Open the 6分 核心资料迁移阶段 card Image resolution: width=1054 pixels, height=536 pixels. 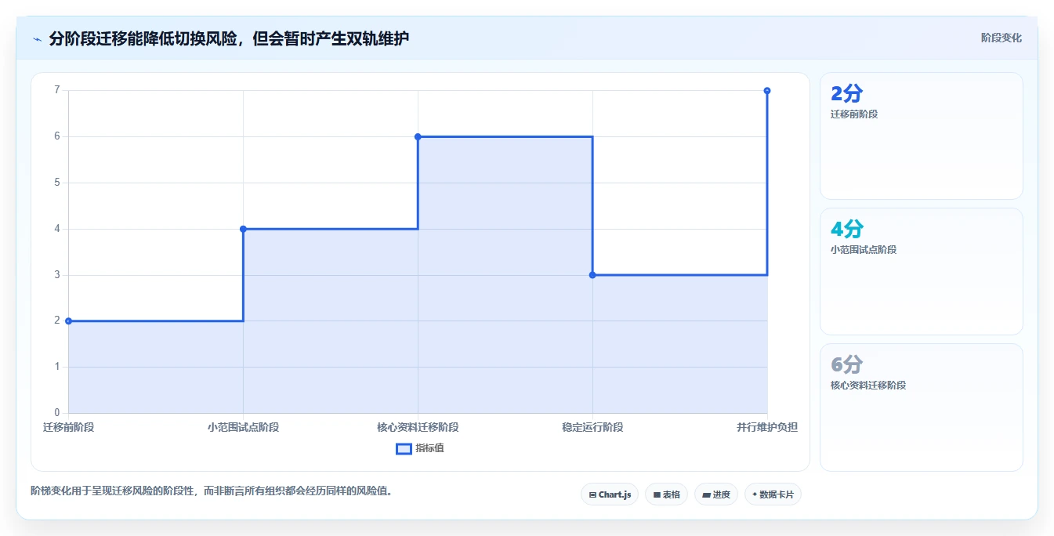[922, 407]
